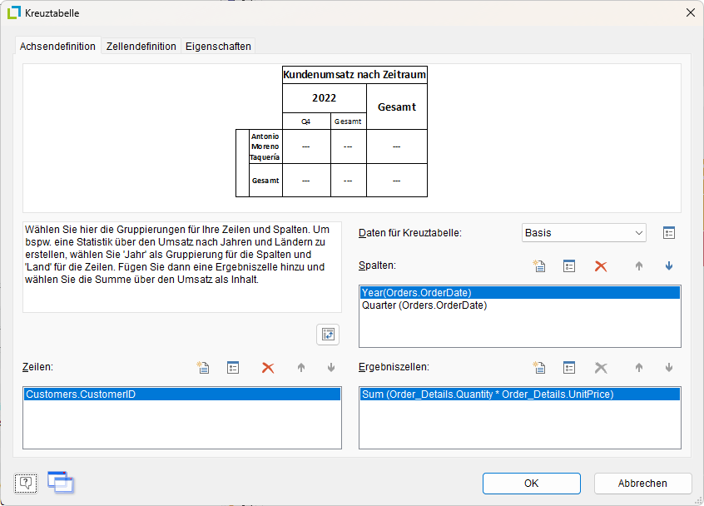This screenshot has width=704, height=506.
Task: Open data properties next to Basis dropdown
Action: [x=668, y=233]
